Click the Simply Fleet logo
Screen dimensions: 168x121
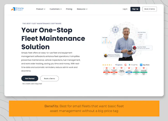[17, 9]
